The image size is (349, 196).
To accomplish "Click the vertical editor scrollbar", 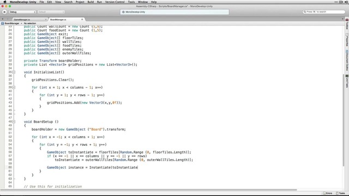I will 343,120.
